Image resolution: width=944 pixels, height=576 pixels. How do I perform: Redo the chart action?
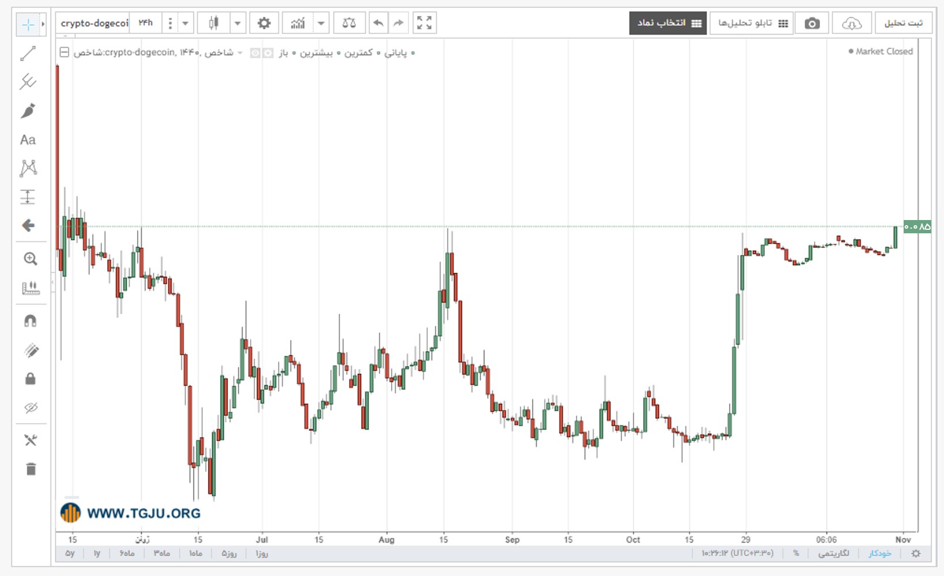(x=398, y=23)
